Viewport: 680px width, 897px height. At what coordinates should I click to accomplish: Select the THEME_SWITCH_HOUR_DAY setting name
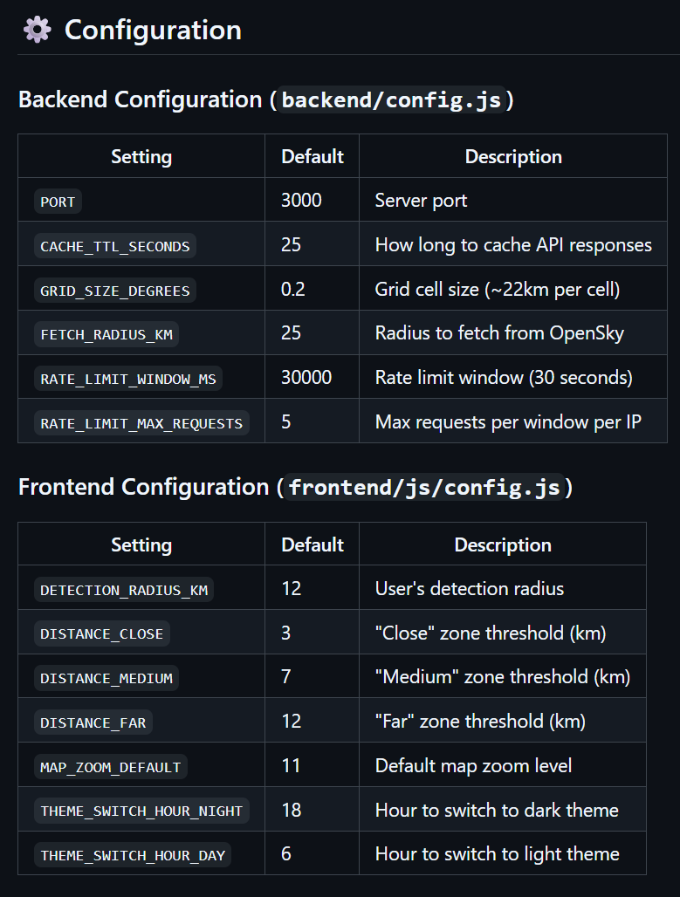point(133,855)
